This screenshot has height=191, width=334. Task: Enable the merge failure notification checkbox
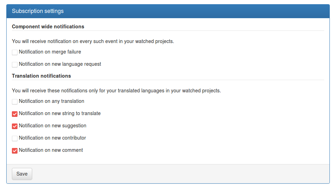point(15,52)
